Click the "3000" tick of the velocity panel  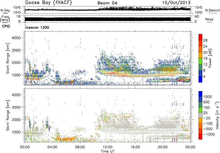coord(16,107)
